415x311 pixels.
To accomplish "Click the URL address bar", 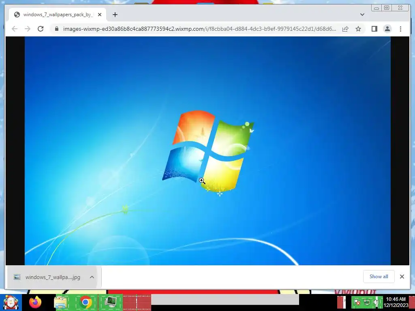I will [199, 29].
